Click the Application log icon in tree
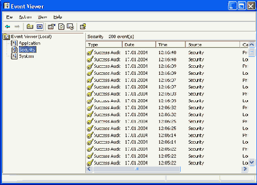Screen dimensions: 257x185 click(14, 43)
